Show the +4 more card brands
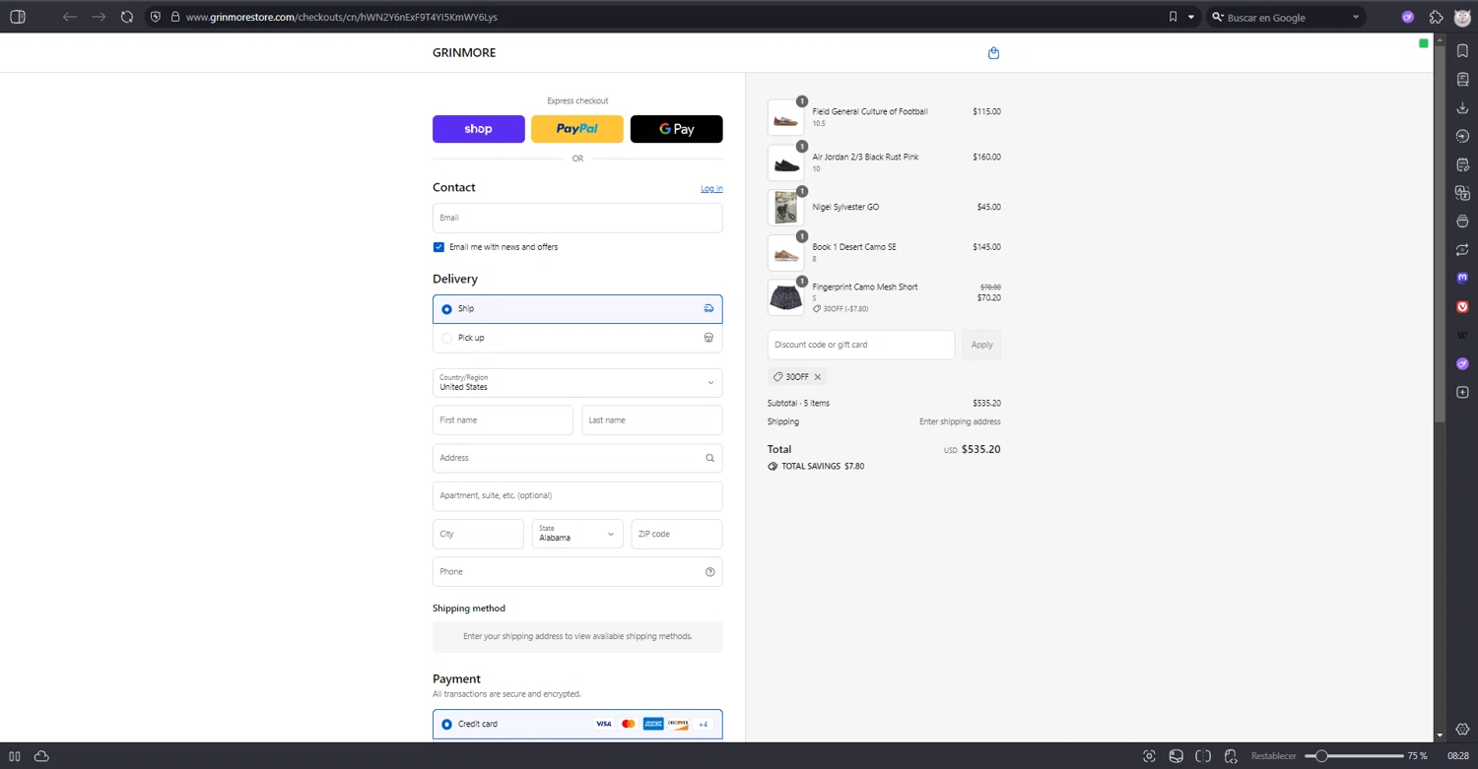 [x=704, y=725]
